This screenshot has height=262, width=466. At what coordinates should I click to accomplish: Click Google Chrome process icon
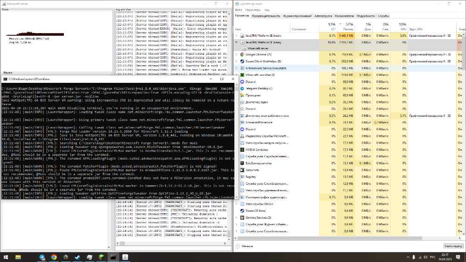[242, 54]
